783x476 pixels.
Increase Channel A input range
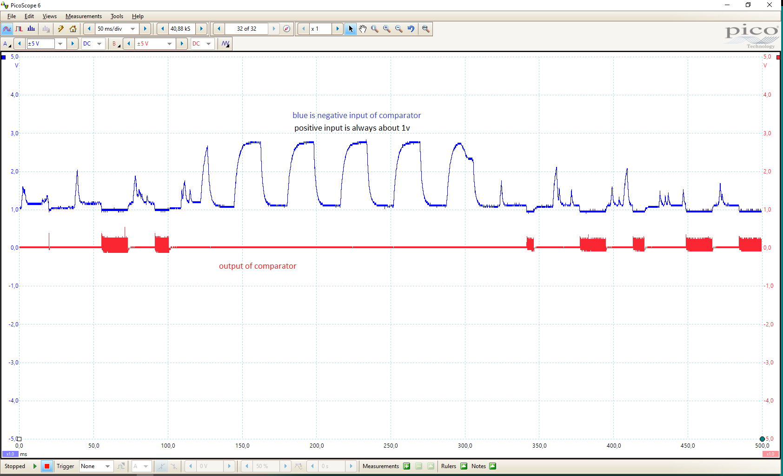click(73, 44)
